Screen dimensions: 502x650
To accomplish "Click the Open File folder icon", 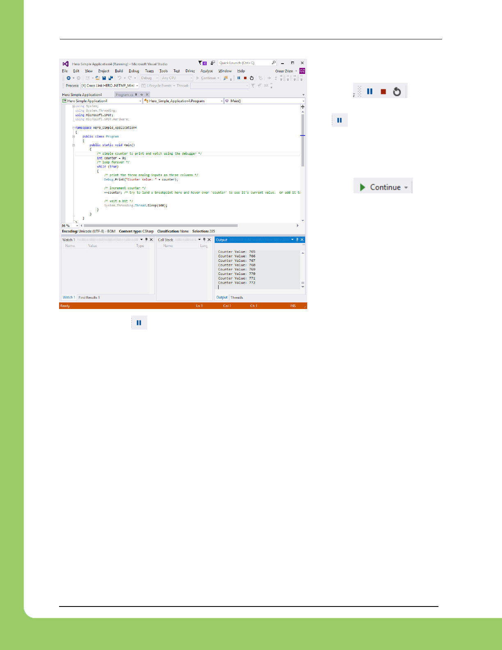I will point(98,78).
